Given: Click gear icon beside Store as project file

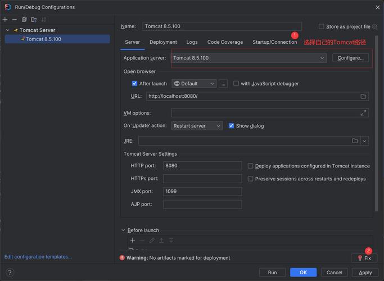Looking at the screenshot, I should click(x=374, y=26).
